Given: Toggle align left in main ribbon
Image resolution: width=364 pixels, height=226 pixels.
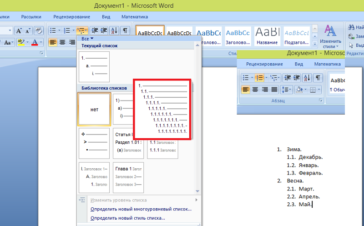Looking at the screenshot, I should click(53, 42).
